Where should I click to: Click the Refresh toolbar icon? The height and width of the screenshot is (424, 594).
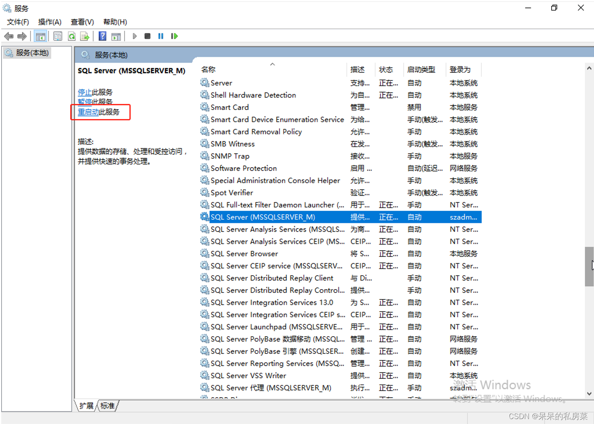coord(72,36)
